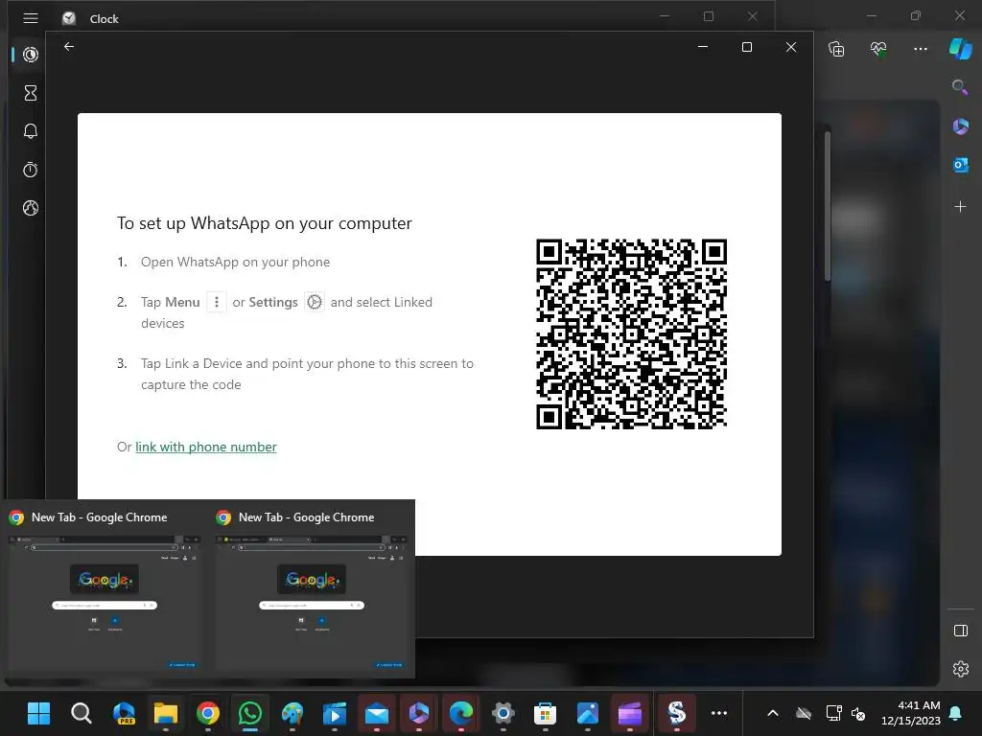Click the Edge sidebar search icon

(960, 87)
